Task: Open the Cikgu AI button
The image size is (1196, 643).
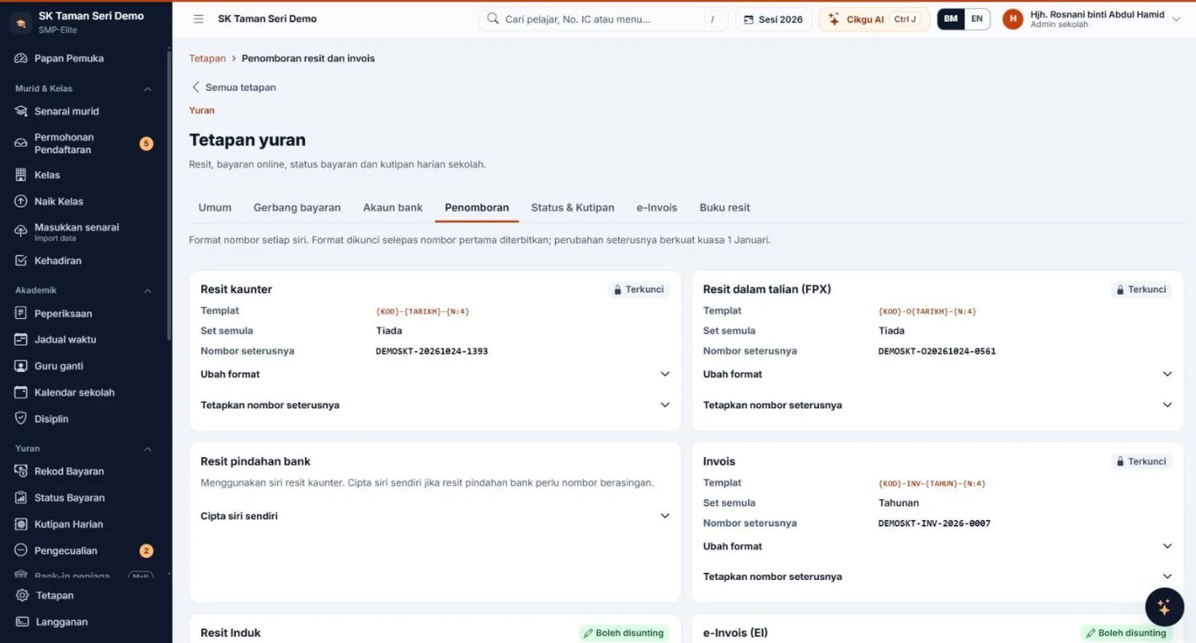Action: point(874,19)
